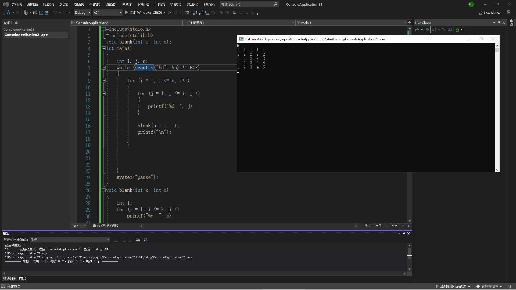This screenshot has width=516, height=290.
Task: Click the Save All toolbar icon
Action: point(47,13)
